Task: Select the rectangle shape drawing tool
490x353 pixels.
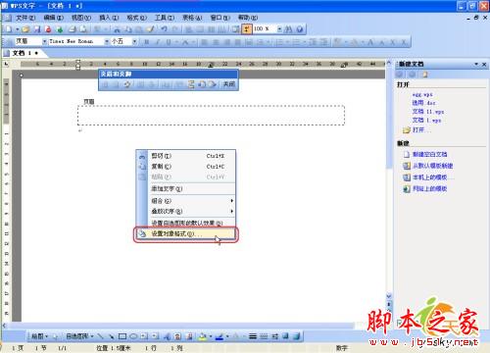Action: (122, 336)
